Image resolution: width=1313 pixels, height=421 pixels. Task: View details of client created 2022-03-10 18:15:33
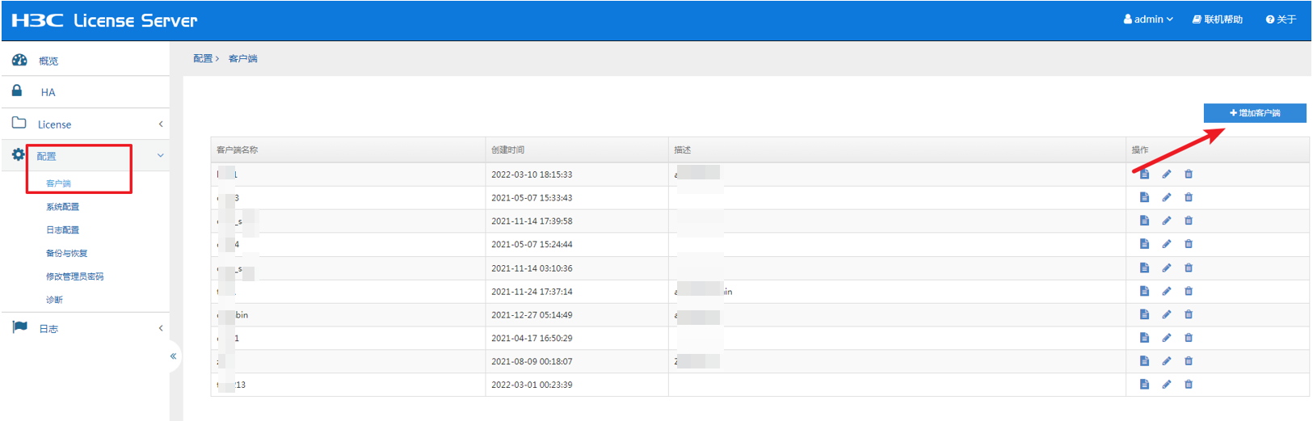click(x=1144, y=174)
